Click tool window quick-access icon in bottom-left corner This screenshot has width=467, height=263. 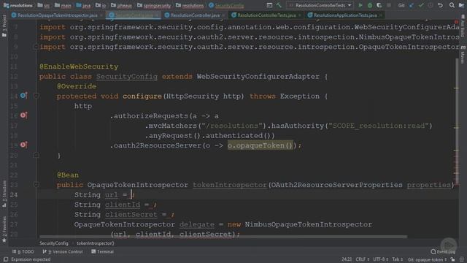coord(6,259)
